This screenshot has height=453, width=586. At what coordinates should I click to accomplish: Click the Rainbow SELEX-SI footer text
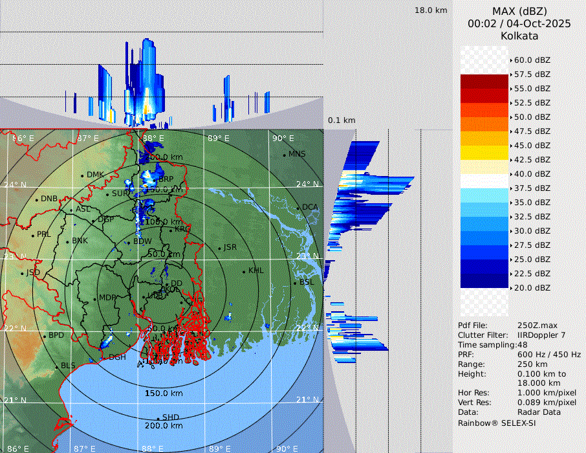click(x=497, y=423)
